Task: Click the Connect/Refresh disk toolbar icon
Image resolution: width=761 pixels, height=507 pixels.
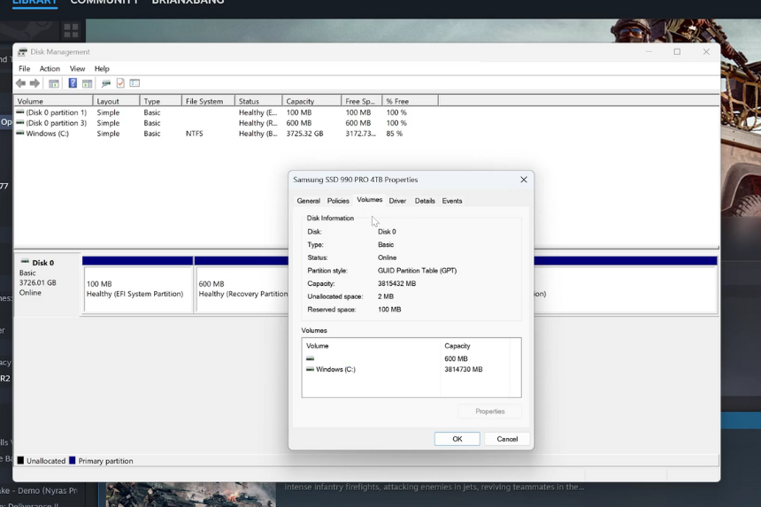Action: (105, 83)
